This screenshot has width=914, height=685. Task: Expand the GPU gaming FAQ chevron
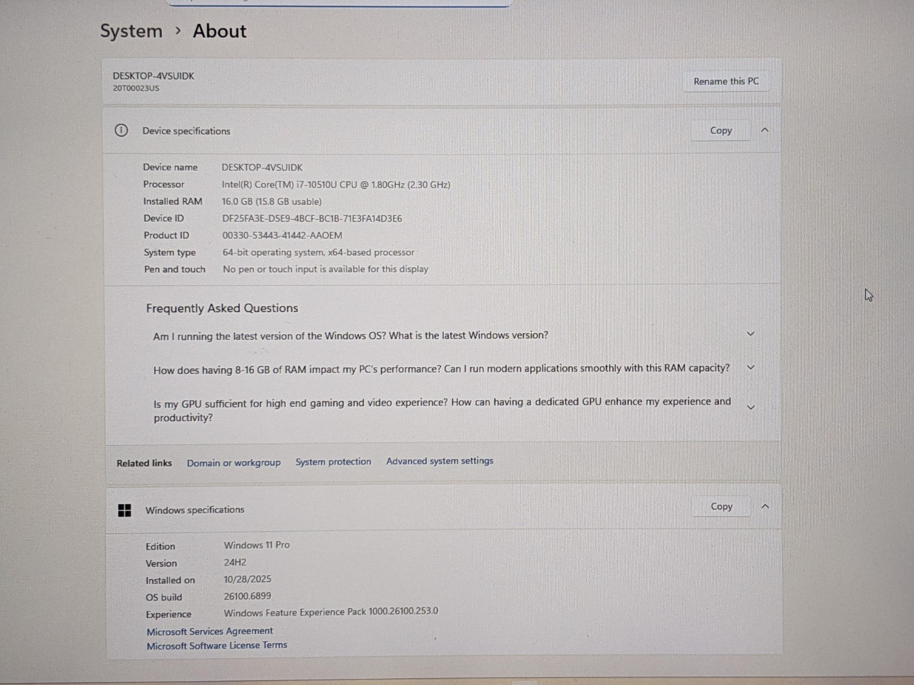point(751,408)
